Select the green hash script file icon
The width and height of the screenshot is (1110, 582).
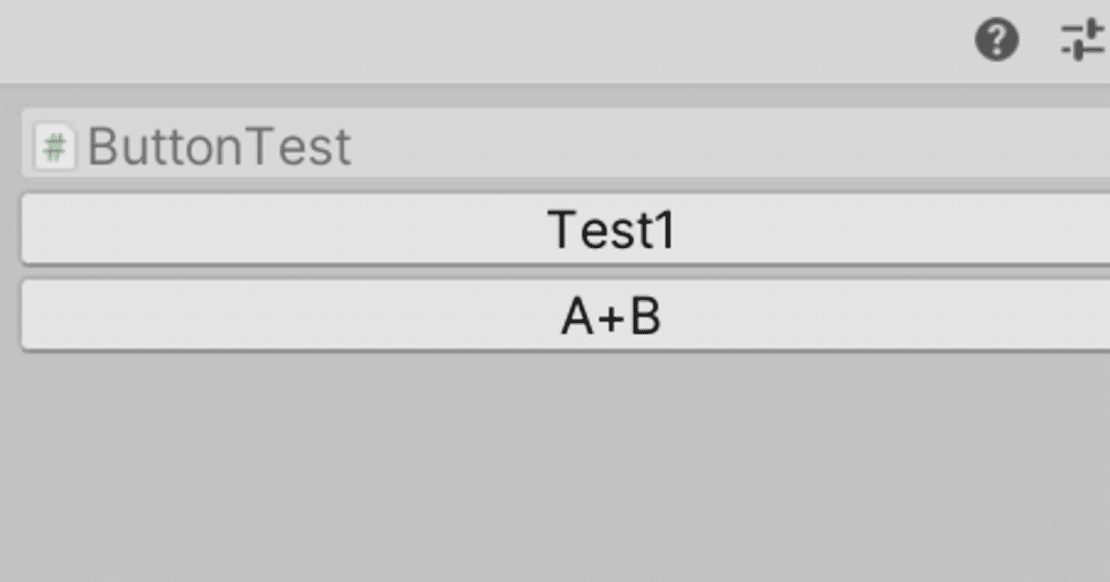[x=55, y=146]
